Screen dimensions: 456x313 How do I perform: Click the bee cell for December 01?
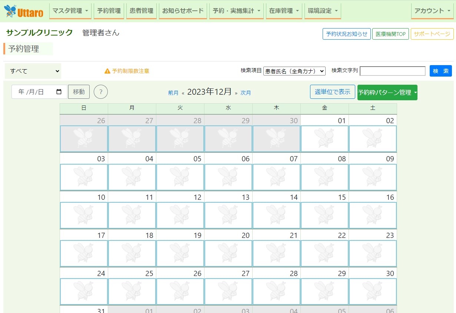(x=324, y=139)
